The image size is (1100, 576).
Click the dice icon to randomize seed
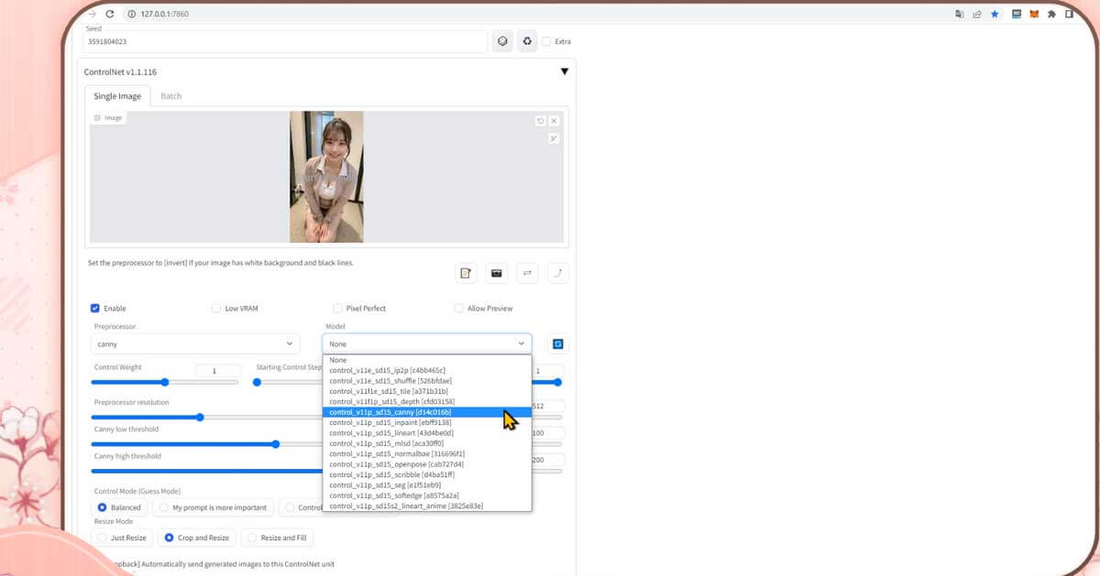pos(502,41)
